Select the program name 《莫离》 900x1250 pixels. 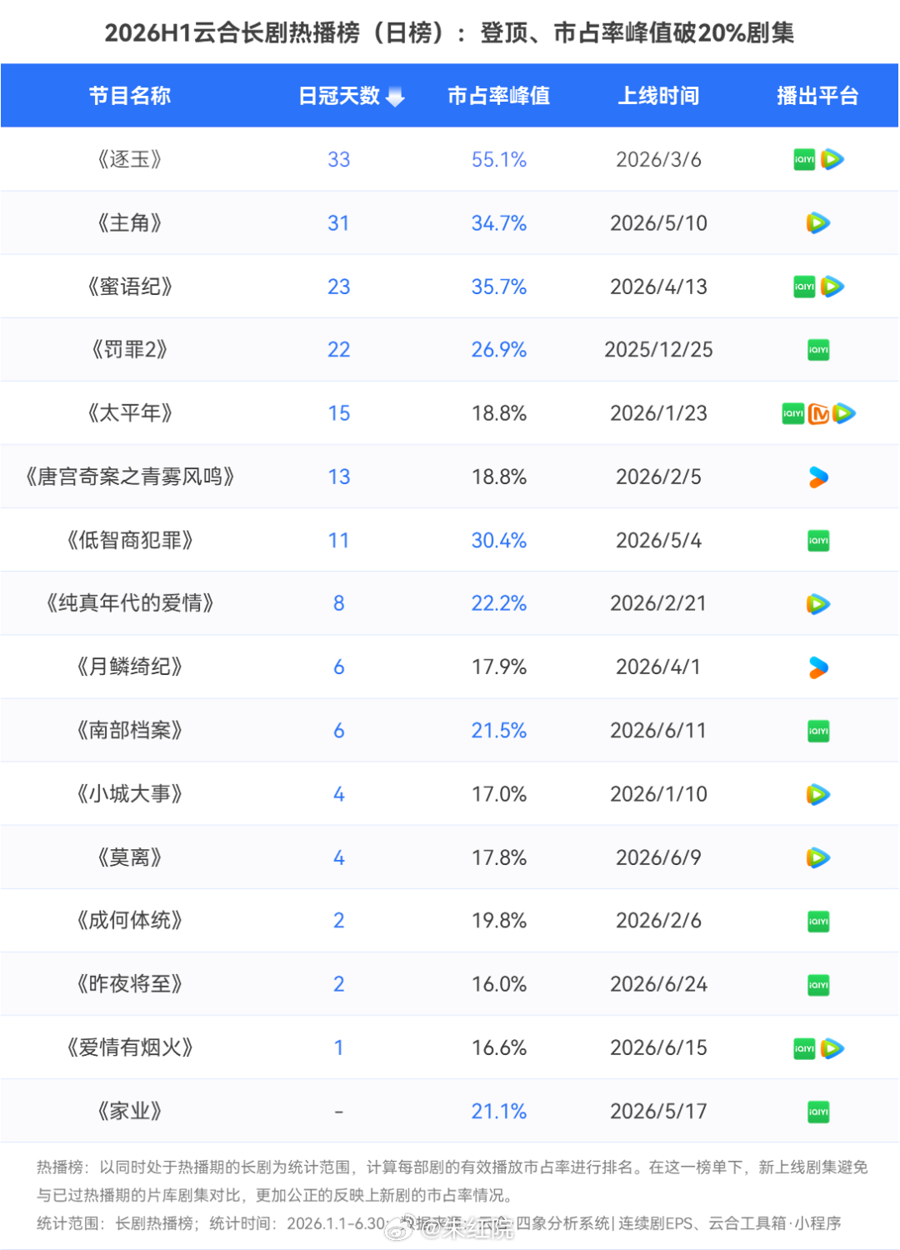130,857
